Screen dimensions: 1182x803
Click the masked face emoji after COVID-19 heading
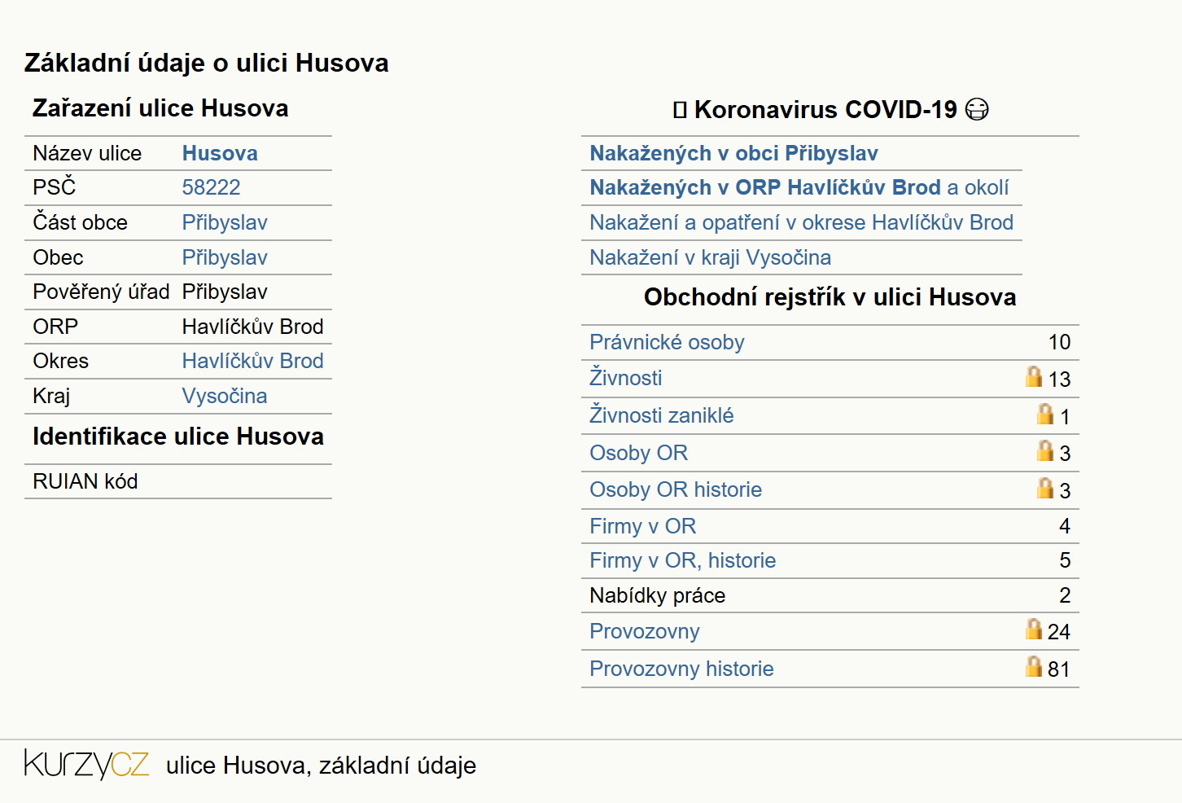977,109
